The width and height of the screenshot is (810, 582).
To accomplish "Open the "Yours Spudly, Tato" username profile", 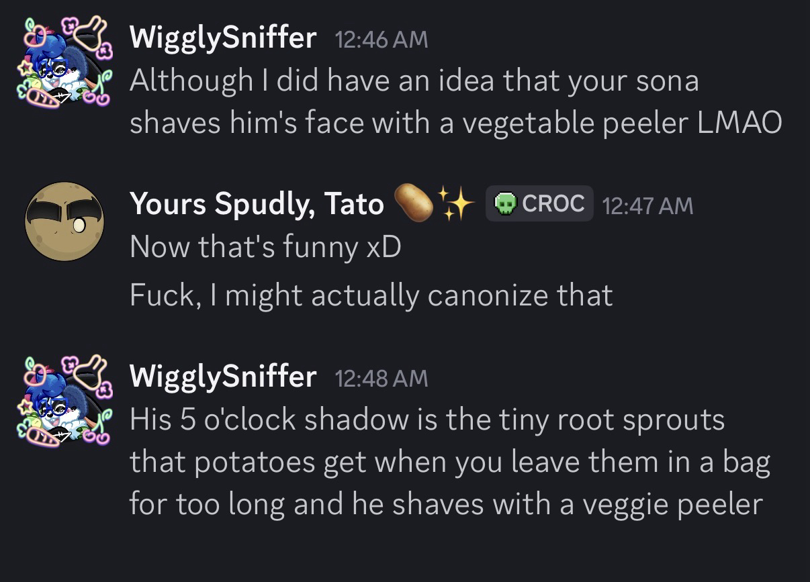I will click(257, 203).
